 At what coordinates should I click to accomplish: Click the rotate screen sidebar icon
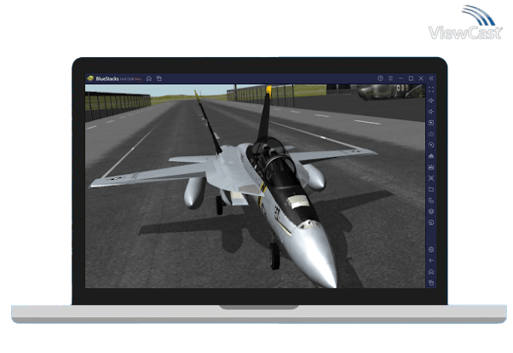(431, 200)
